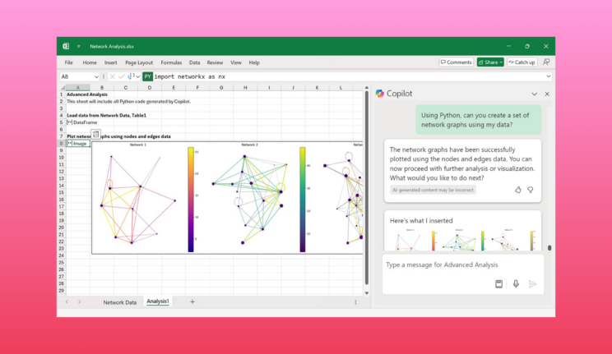The image size is (612, 354).
Task: Click the Copilot logo in pane header
Action: point(380,94)
